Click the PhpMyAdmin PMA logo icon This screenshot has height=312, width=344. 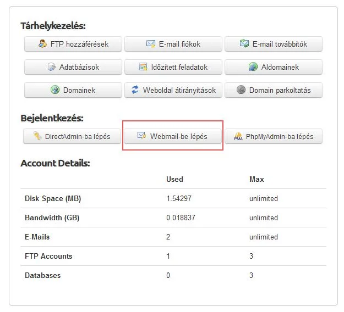(x=238, y=136)
